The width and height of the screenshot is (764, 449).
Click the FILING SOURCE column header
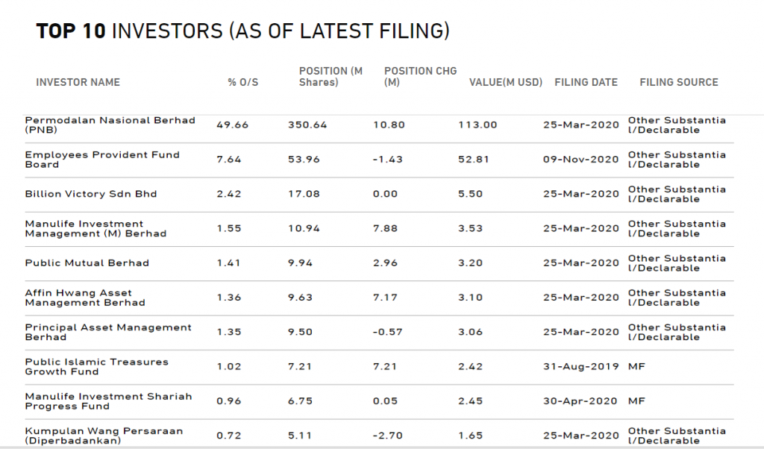tap(679, 82)
